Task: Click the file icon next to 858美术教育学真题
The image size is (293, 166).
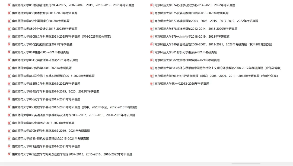Action: (x=9, y=13)
